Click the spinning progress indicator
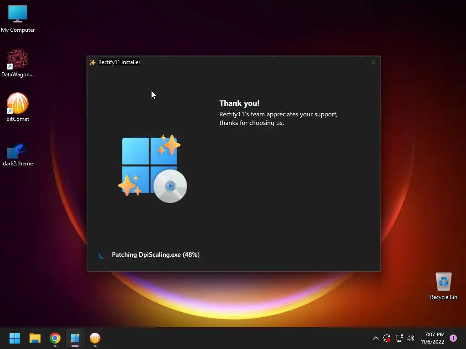The width and height of the screenshot is (466, 349). click(101, 255)
